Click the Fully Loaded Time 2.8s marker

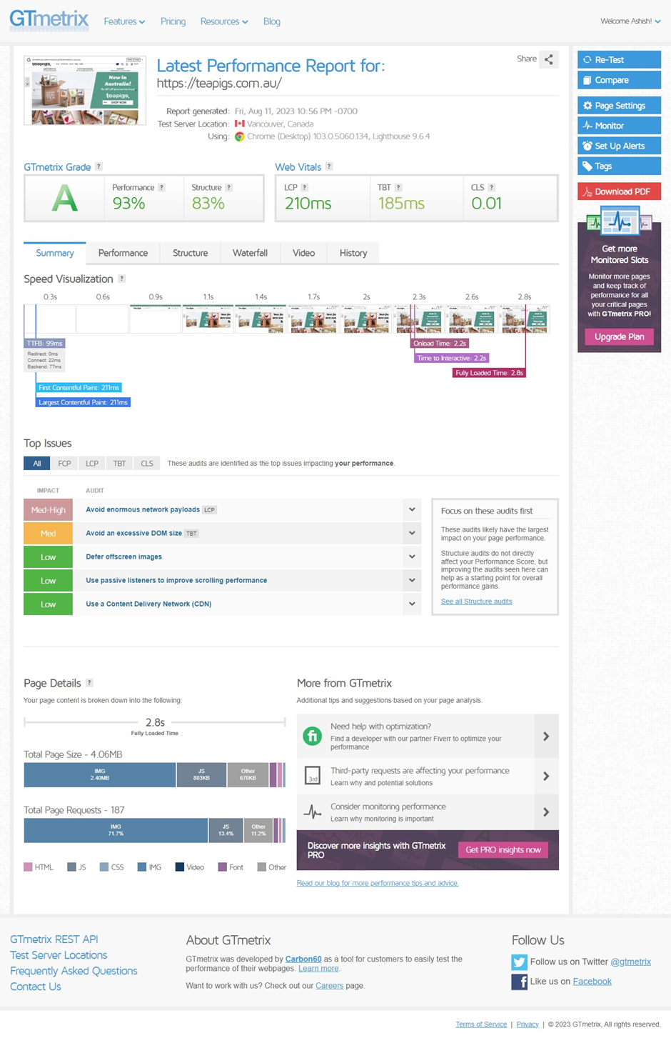pyautogui.click(x=489, y=373)
